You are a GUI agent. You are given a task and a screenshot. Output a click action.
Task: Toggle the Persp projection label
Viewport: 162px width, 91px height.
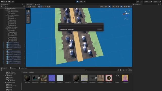[126, 19]
